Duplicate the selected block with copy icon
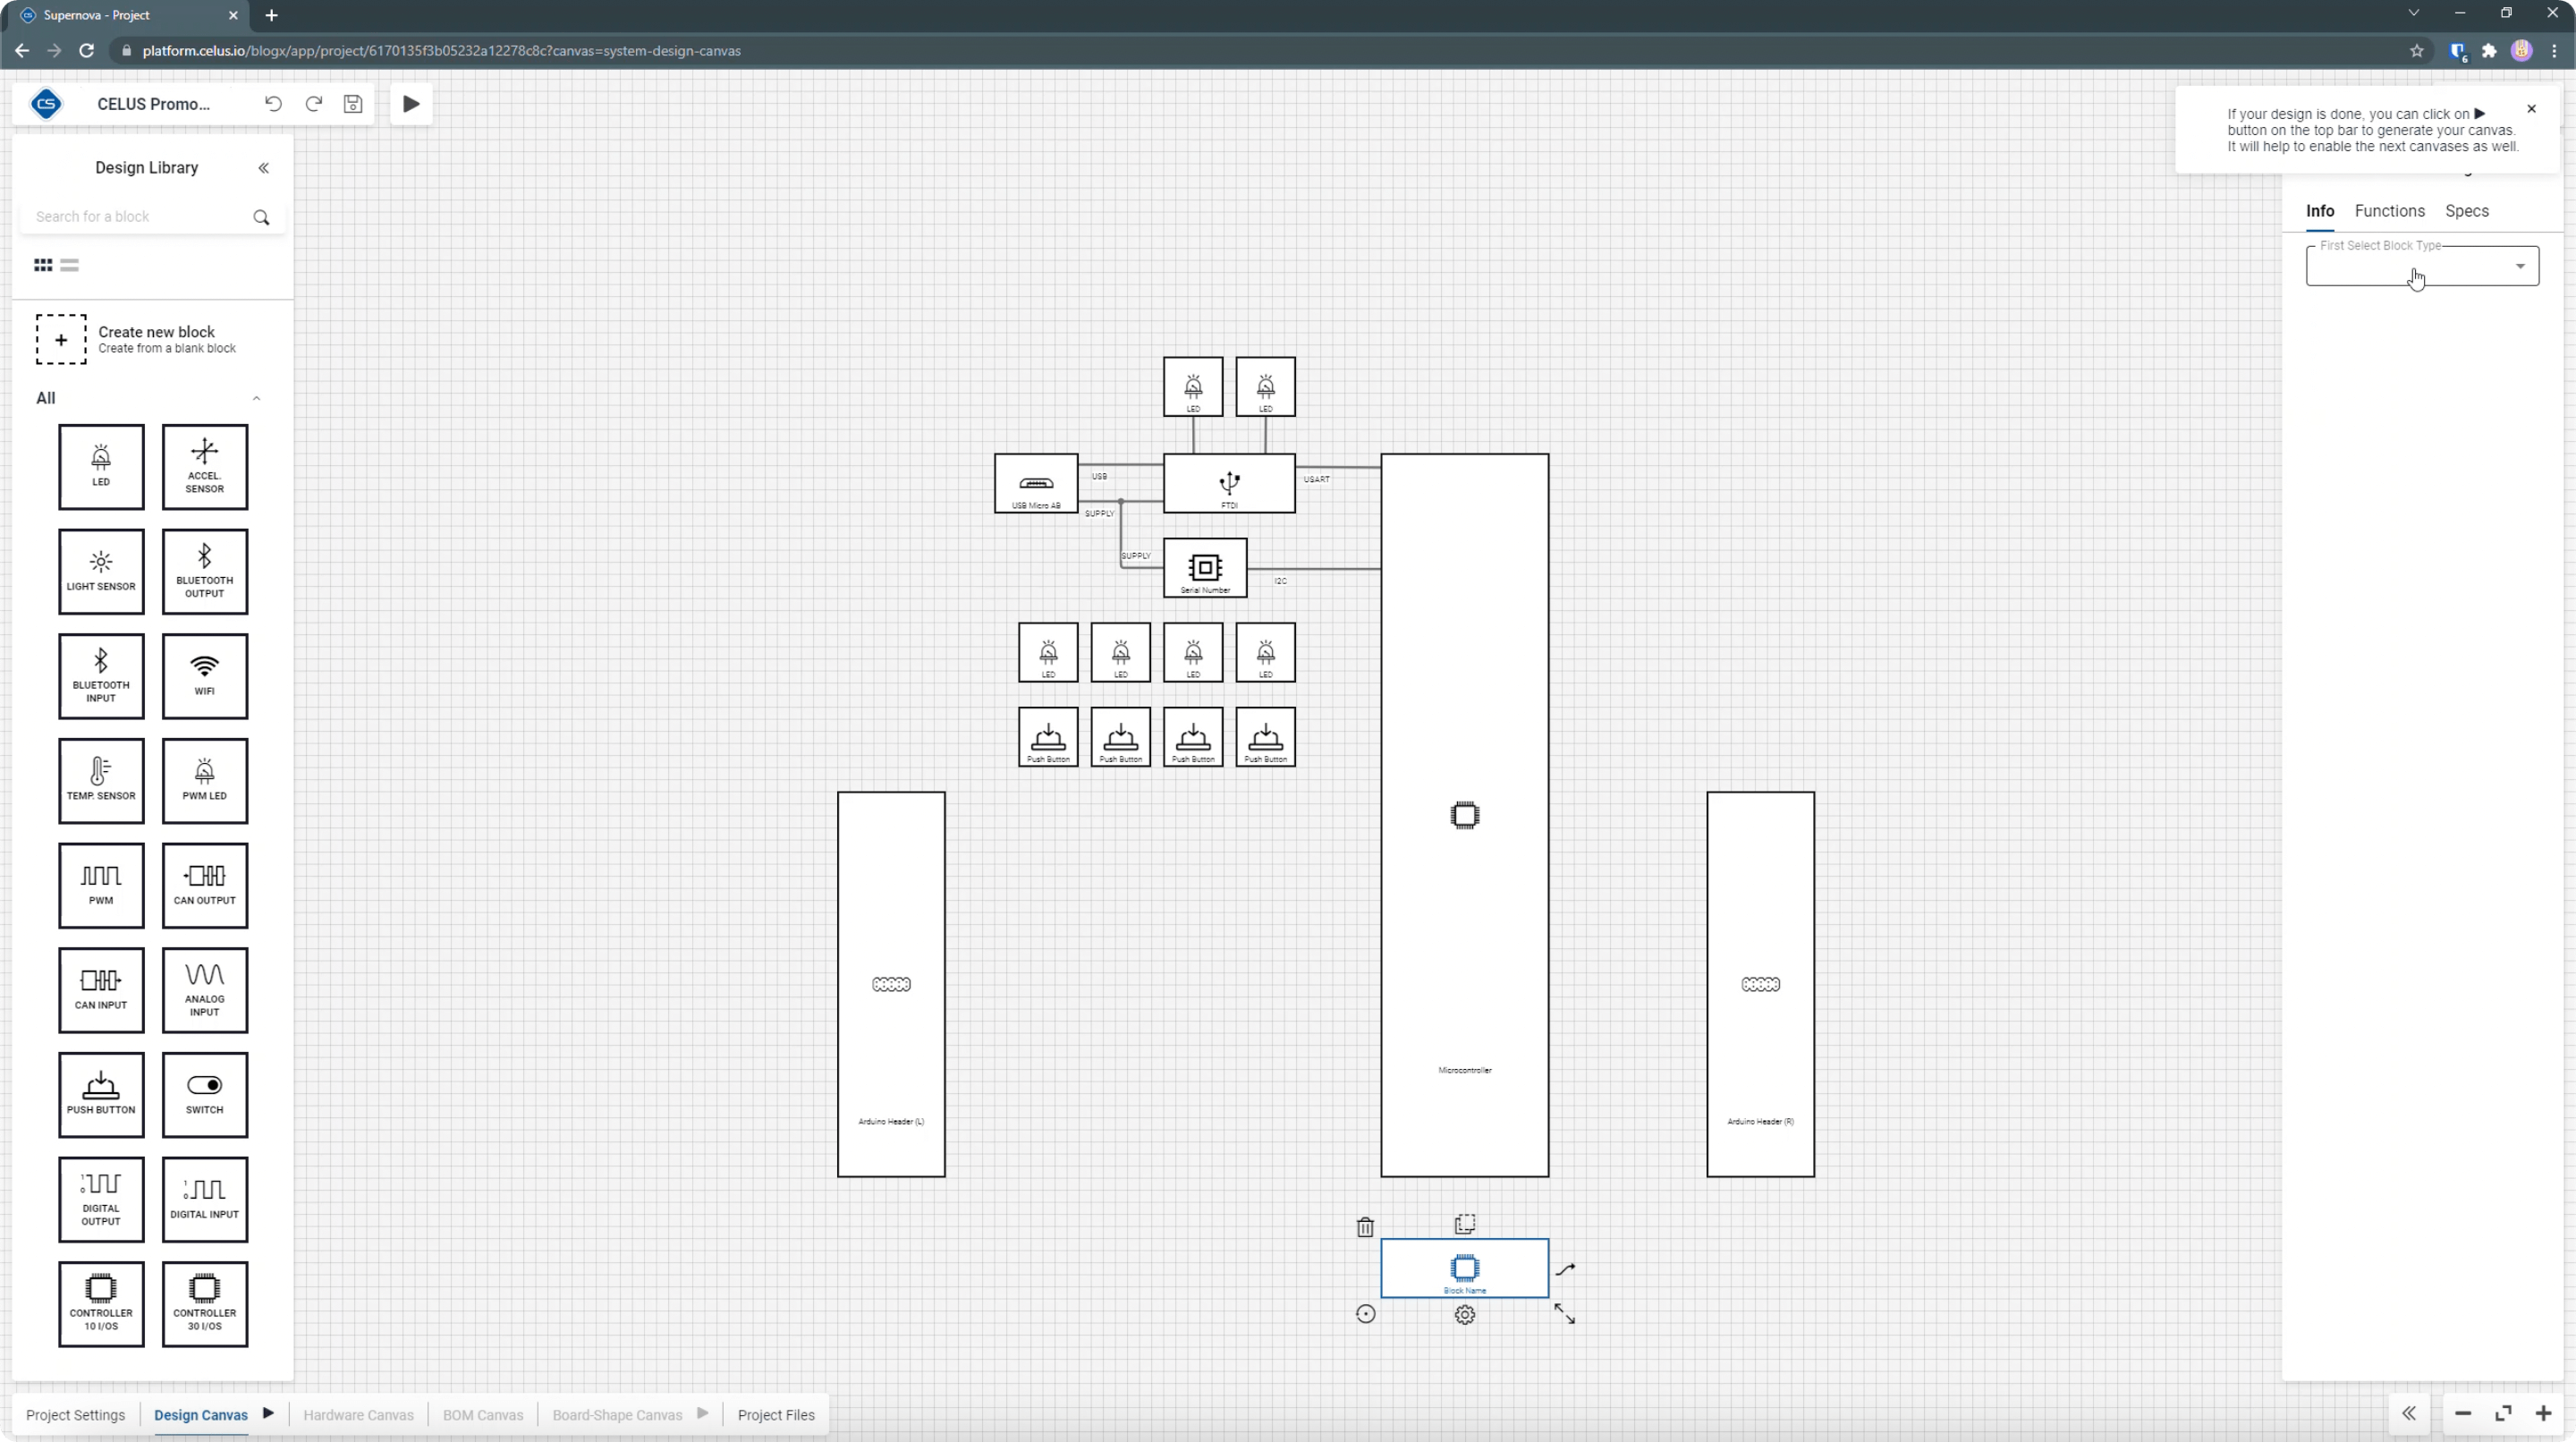The height and width of the screenshot is (1442, 2576). click(1465, 1224)
